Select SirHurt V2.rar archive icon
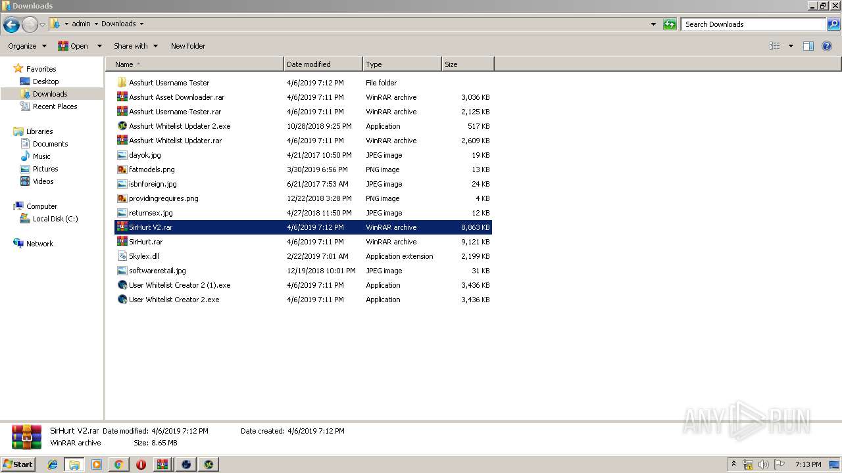The width and height of the screenshot is (842, 473). tap(122, 227)
